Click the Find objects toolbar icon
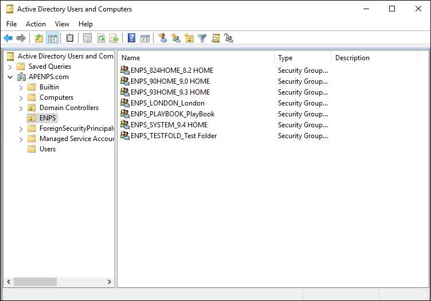Screen dimensions: 431x301 pyautogui.click(x=215, y=38)
